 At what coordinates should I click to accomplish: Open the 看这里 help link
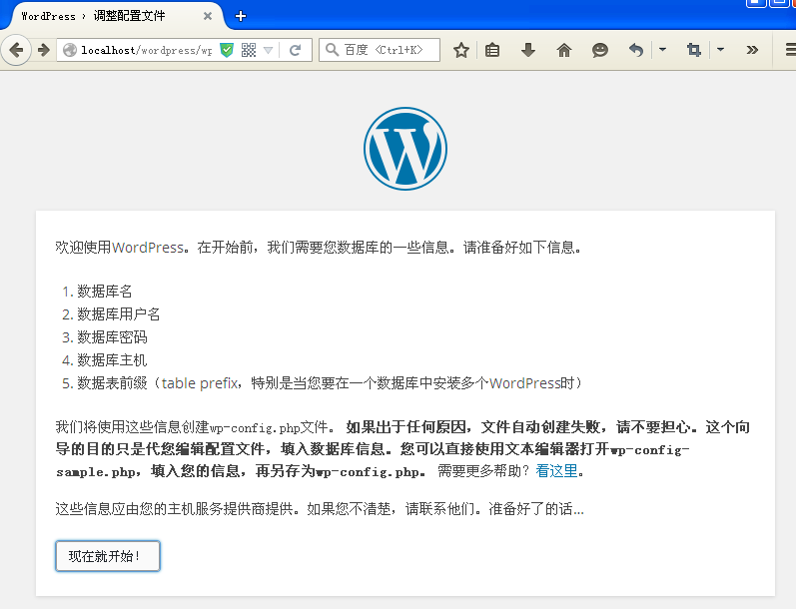(x=556, y=471)
